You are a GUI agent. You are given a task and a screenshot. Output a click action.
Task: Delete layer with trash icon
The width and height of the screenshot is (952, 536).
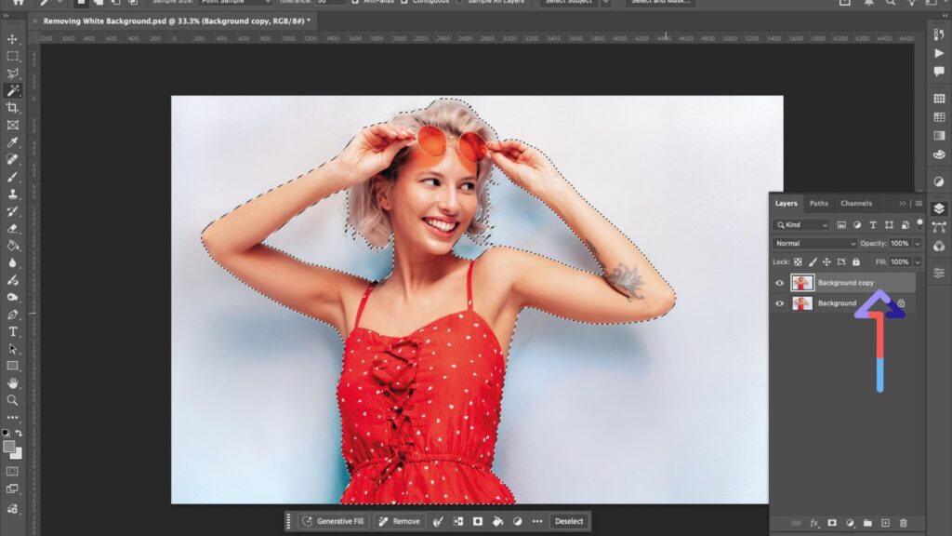[904, 523]
